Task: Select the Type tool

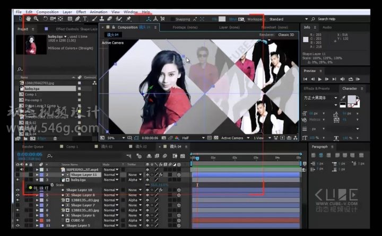Action: (x=85, y=19)
